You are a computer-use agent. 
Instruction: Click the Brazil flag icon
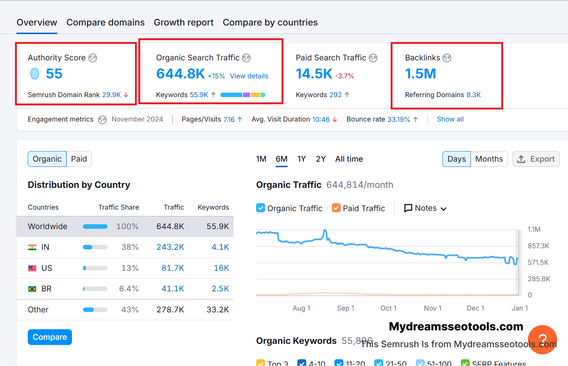(32, 289)
